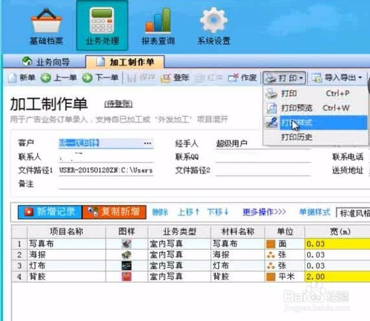
Task: Click 下移 move down link
Action: point(218,212)
